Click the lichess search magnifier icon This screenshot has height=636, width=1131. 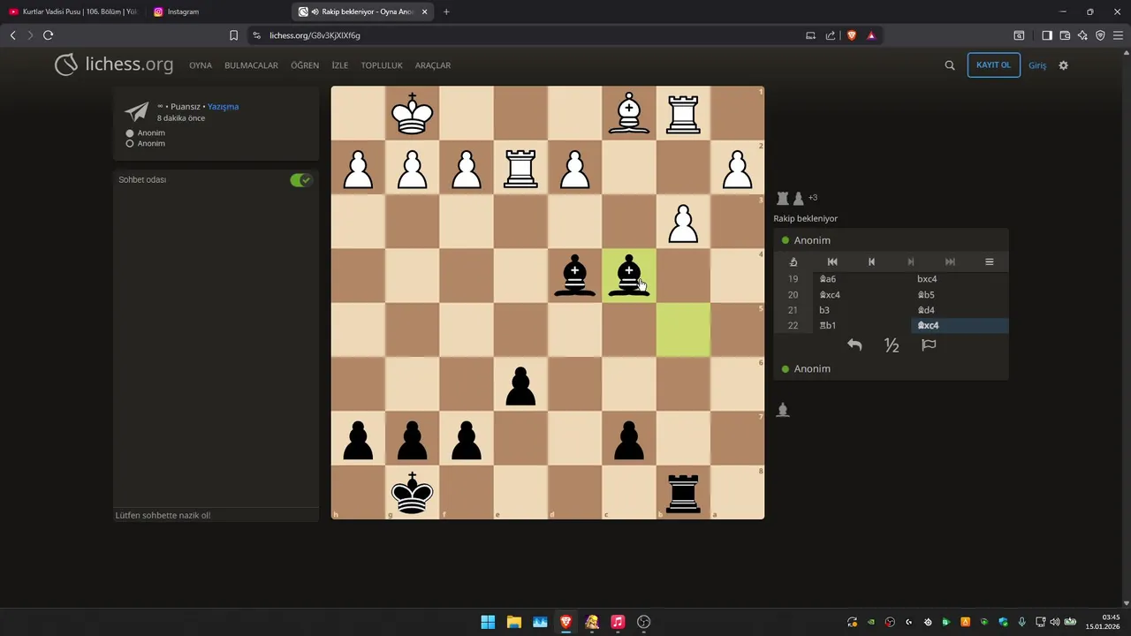point(950,65)
